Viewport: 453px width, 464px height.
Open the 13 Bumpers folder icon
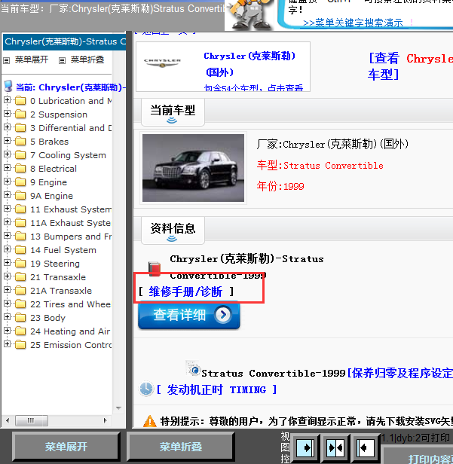(x=20, y=237)
